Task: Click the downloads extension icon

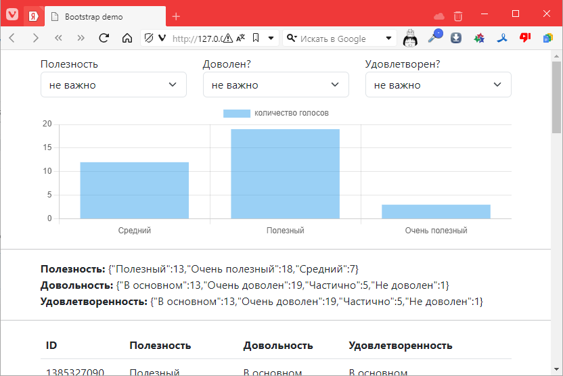Action: click(x=456, y=38)
